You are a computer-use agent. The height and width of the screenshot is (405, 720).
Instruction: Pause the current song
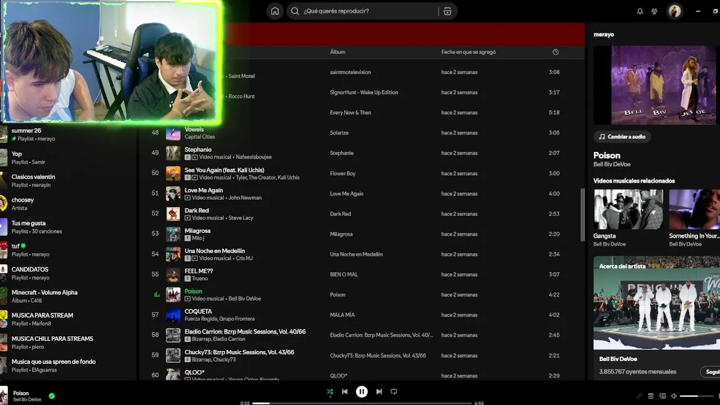pyautogui.click(x=362, y=391)
